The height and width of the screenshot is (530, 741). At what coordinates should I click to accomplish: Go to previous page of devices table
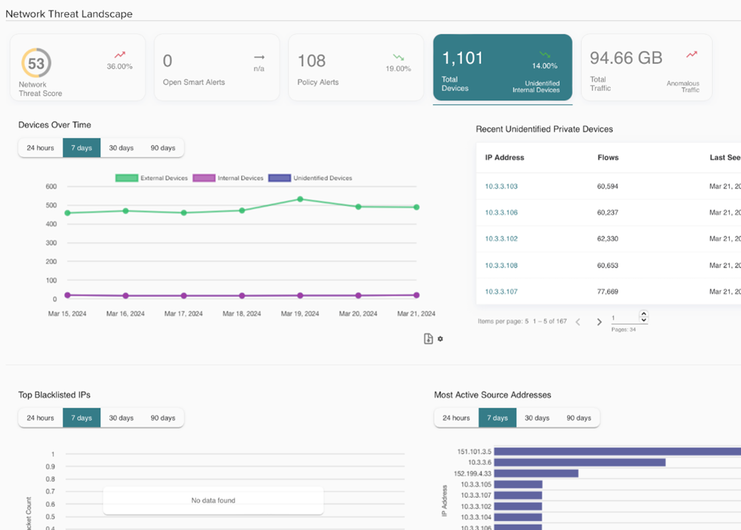[x=578, y=322]
